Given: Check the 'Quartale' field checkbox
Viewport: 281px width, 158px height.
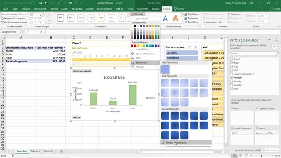Looking at the screenshot, I should click(231, 85).
